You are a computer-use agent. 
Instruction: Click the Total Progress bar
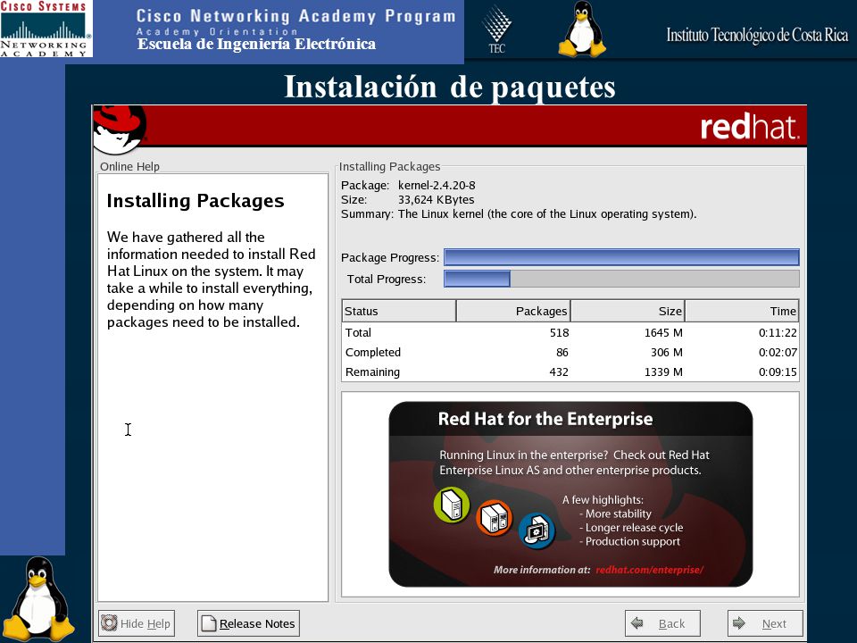coord(621,279)
